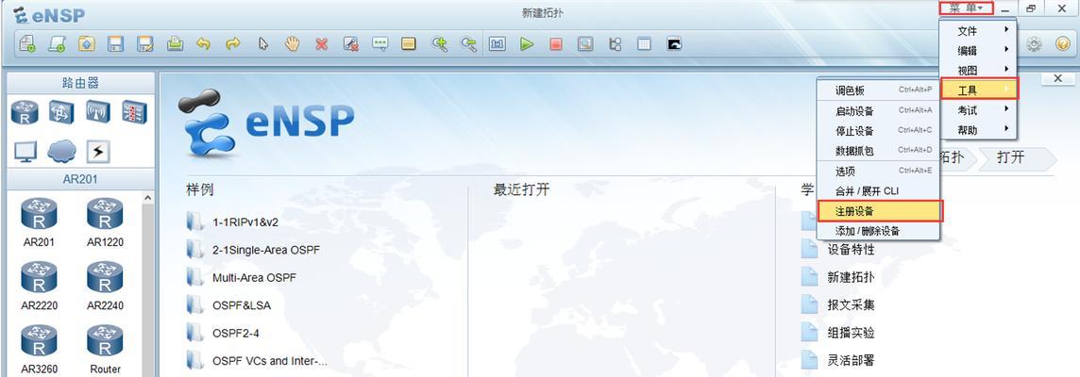Start devices with green play icon
Viewport: 1080px width, 377px height.
tap(527, 44)
